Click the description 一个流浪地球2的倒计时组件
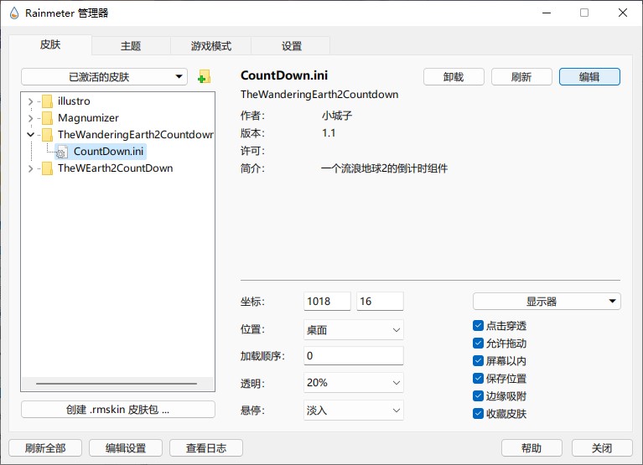This screenshot has height=465, width=643. click(x=384, y=168)
